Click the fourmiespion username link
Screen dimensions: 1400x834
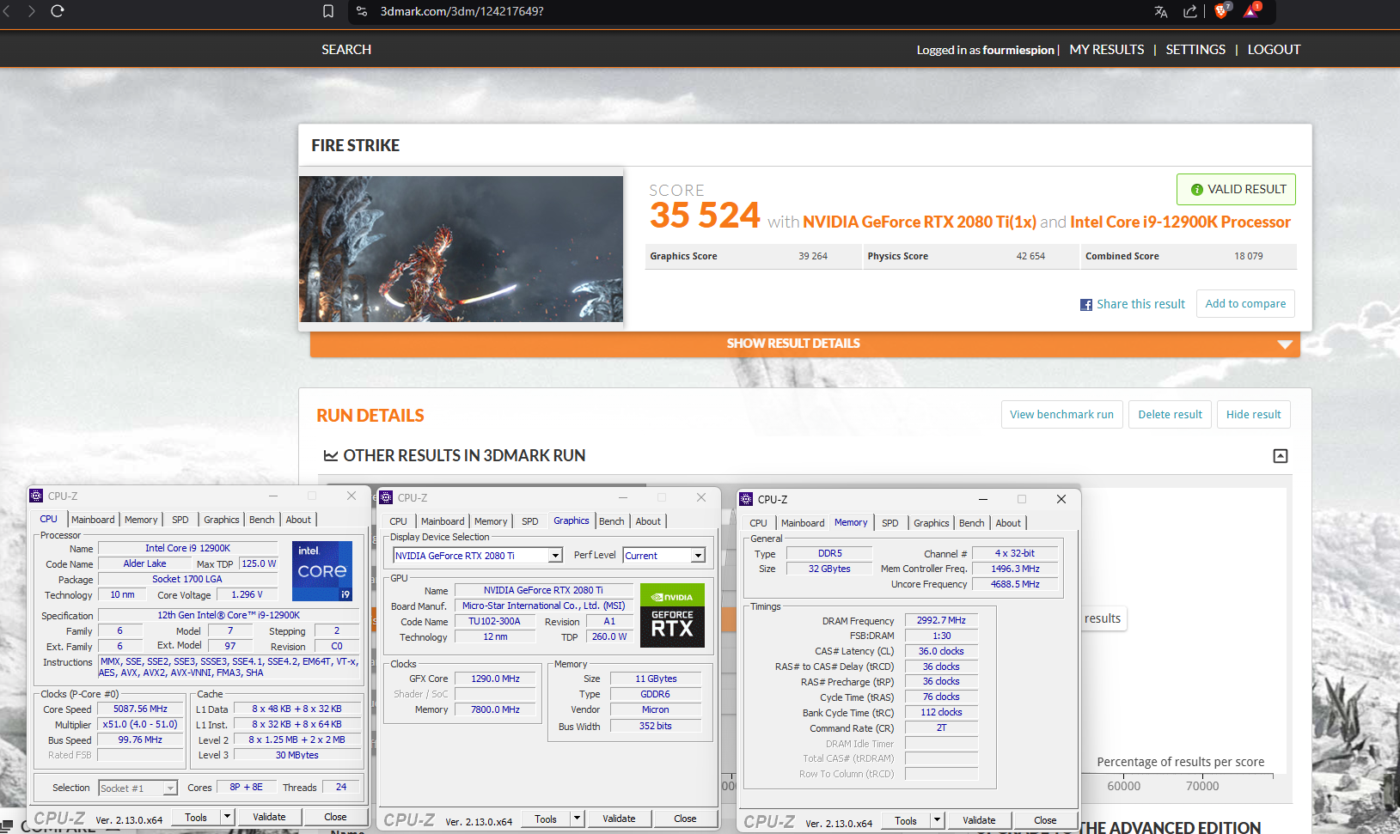[x=1018, y=50]
